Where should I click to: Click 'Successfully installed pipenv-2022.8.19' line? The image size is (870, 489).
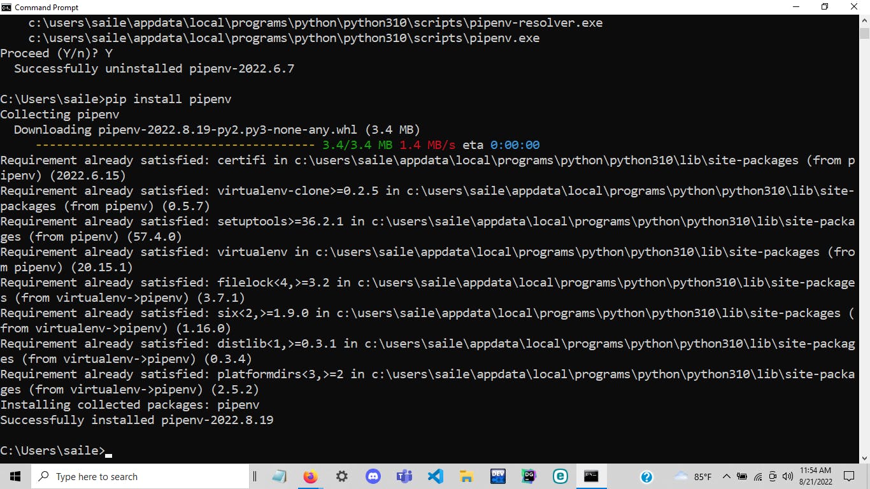coord(137,420)
